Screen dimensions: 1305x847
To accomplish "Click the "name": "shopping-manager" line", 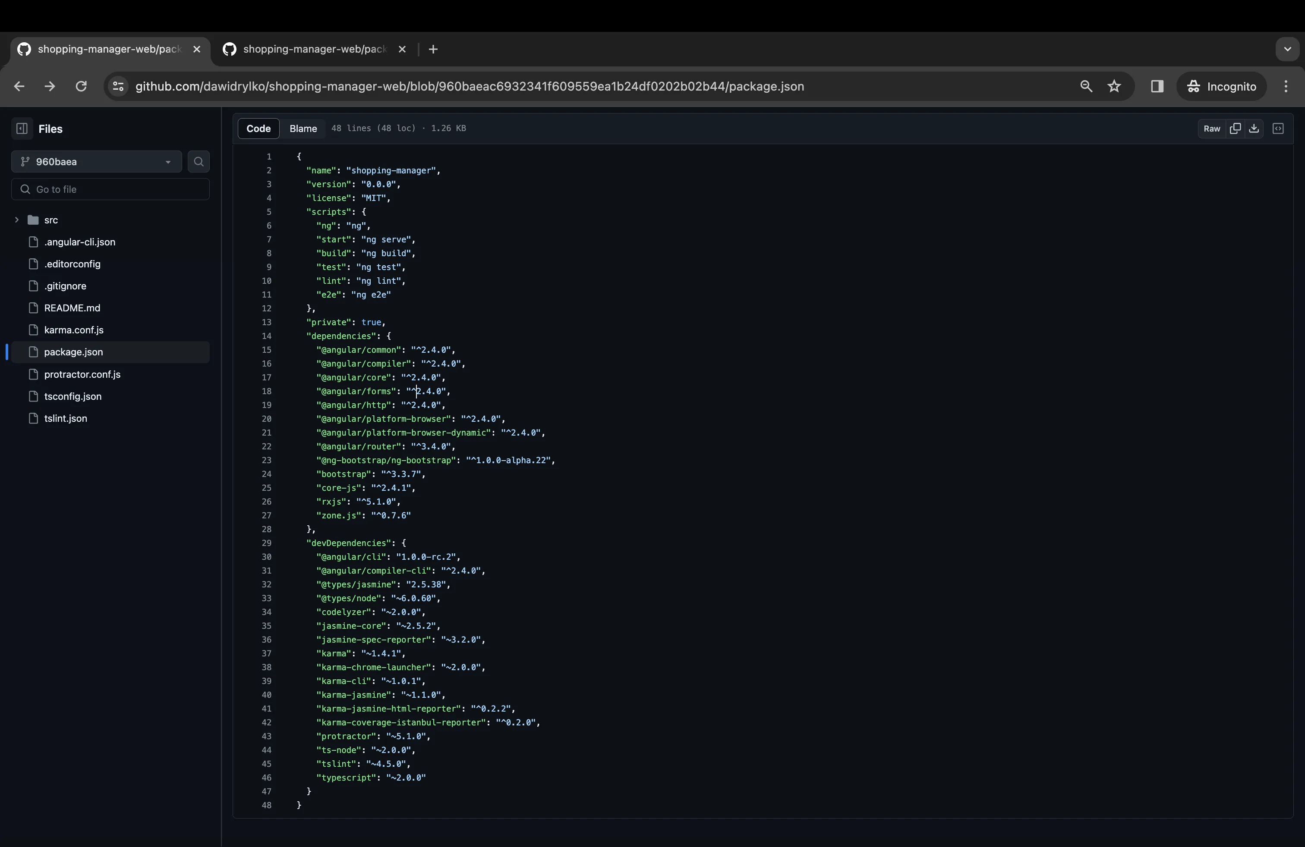I will click(373, 170).
